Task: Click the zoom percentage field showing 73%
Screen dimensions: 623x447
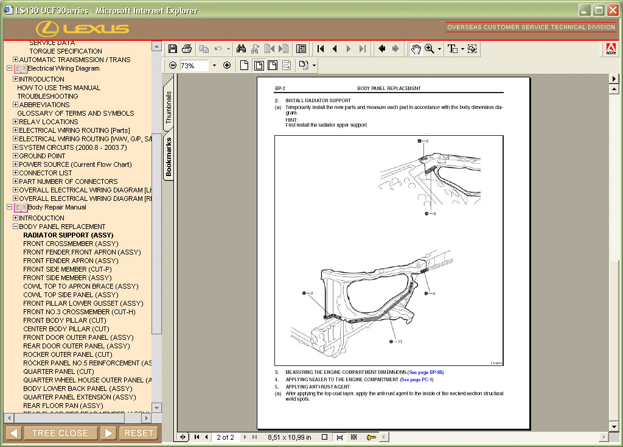Action: pos(194,65)
